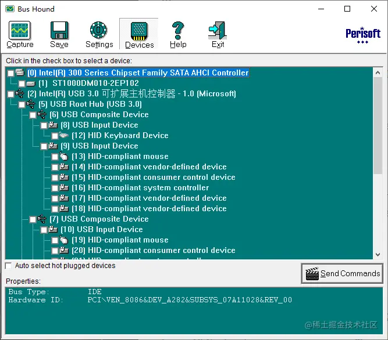Minimize the Bus Hound window
This screenshot has height=340, width=388.
[321, 9]
